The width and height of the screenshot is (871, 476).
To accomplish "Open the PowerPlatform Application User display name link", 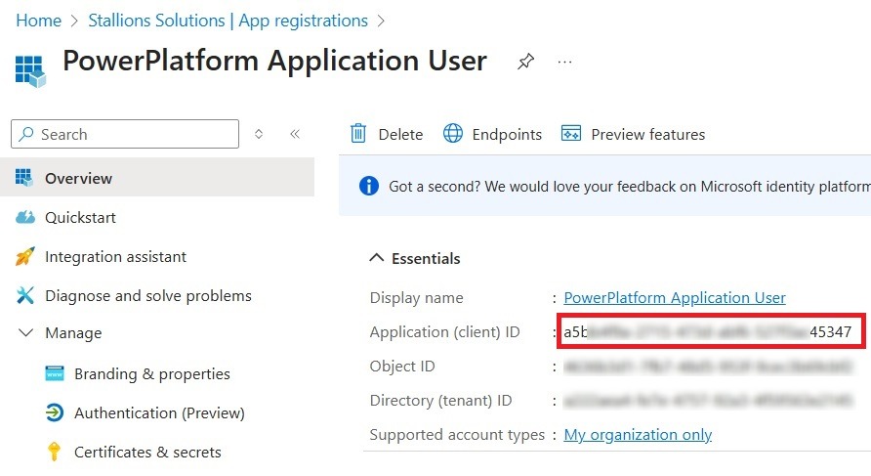I will pos(675,297).
